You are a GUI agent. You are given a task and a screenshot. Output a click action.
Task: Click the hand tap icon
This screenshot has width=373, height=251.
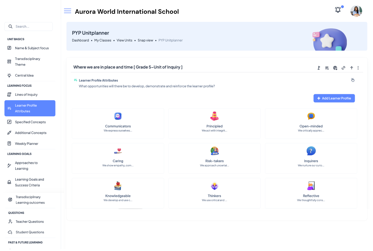353,80
